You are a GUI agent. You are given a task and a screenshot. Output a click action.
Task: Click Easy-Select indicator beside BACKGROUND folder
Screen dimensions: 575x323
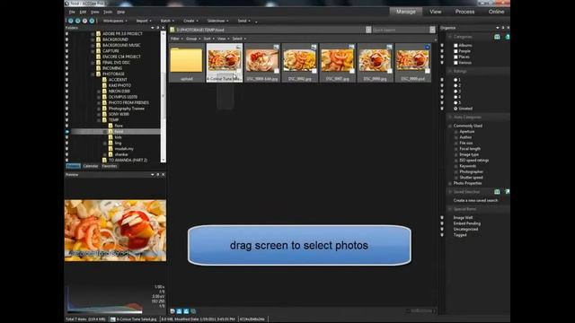pyautogui.click(x=66, y=39)
